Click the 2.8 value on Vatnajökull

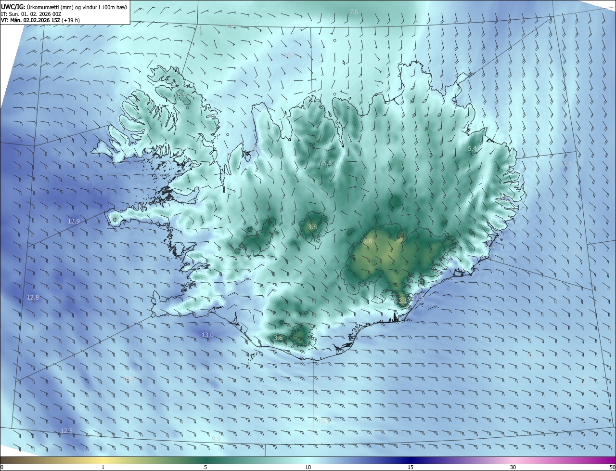(368, 241)
